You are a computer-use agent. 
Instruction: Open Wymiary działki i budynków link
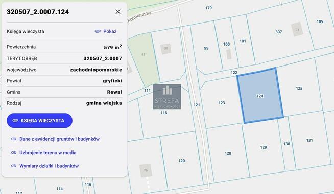(x=49, y=166)
